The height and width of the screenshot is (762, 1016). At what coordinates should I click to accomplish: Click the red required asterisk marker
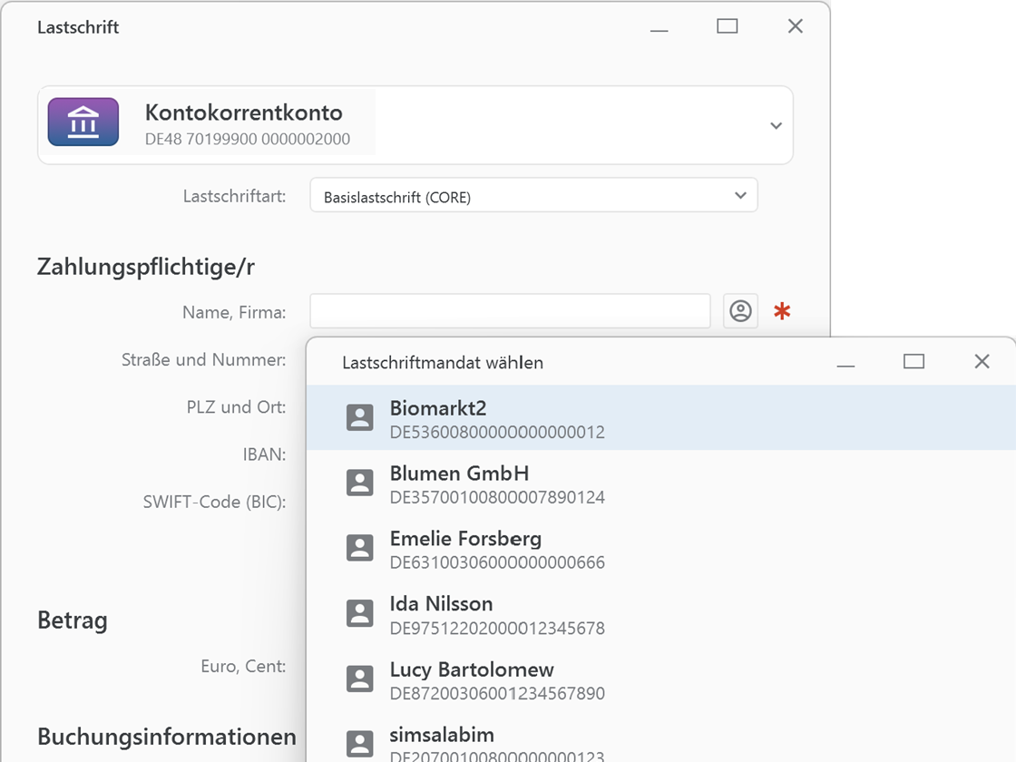[x=782, y=310]
